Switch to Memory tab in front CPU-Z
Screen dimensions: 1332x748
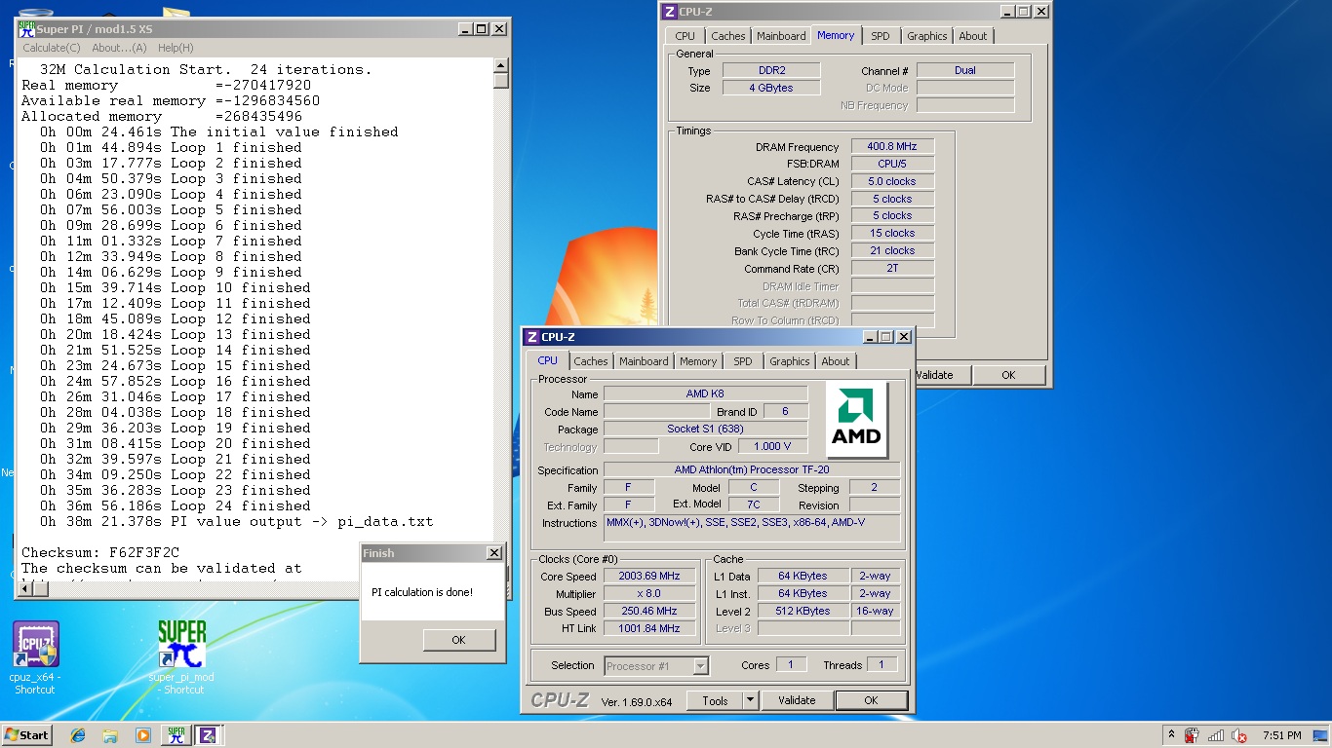point(698,361)
